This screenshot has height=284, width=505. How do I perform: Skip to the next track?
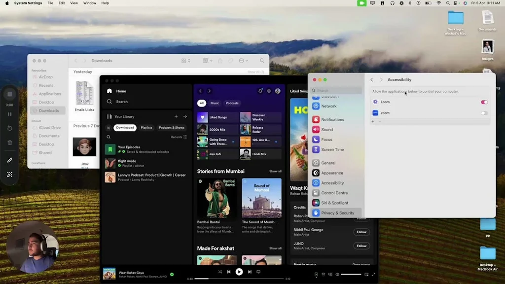click(x=250, y=272)
